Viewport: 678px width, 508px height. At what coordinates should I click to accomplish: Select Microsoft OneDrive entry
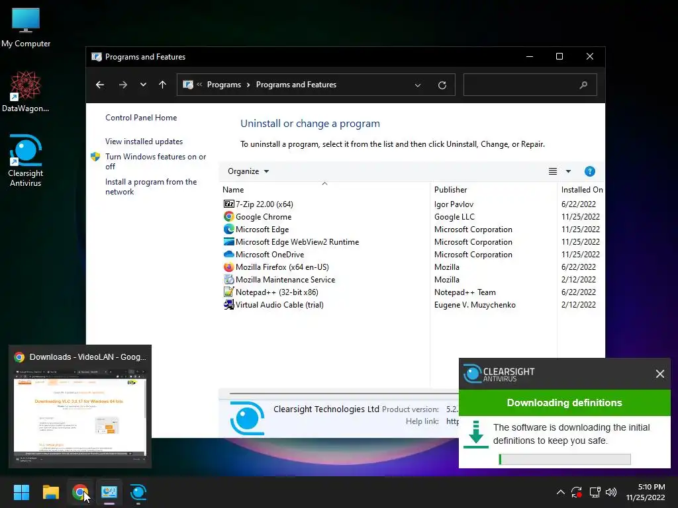(x=270, y=254)
